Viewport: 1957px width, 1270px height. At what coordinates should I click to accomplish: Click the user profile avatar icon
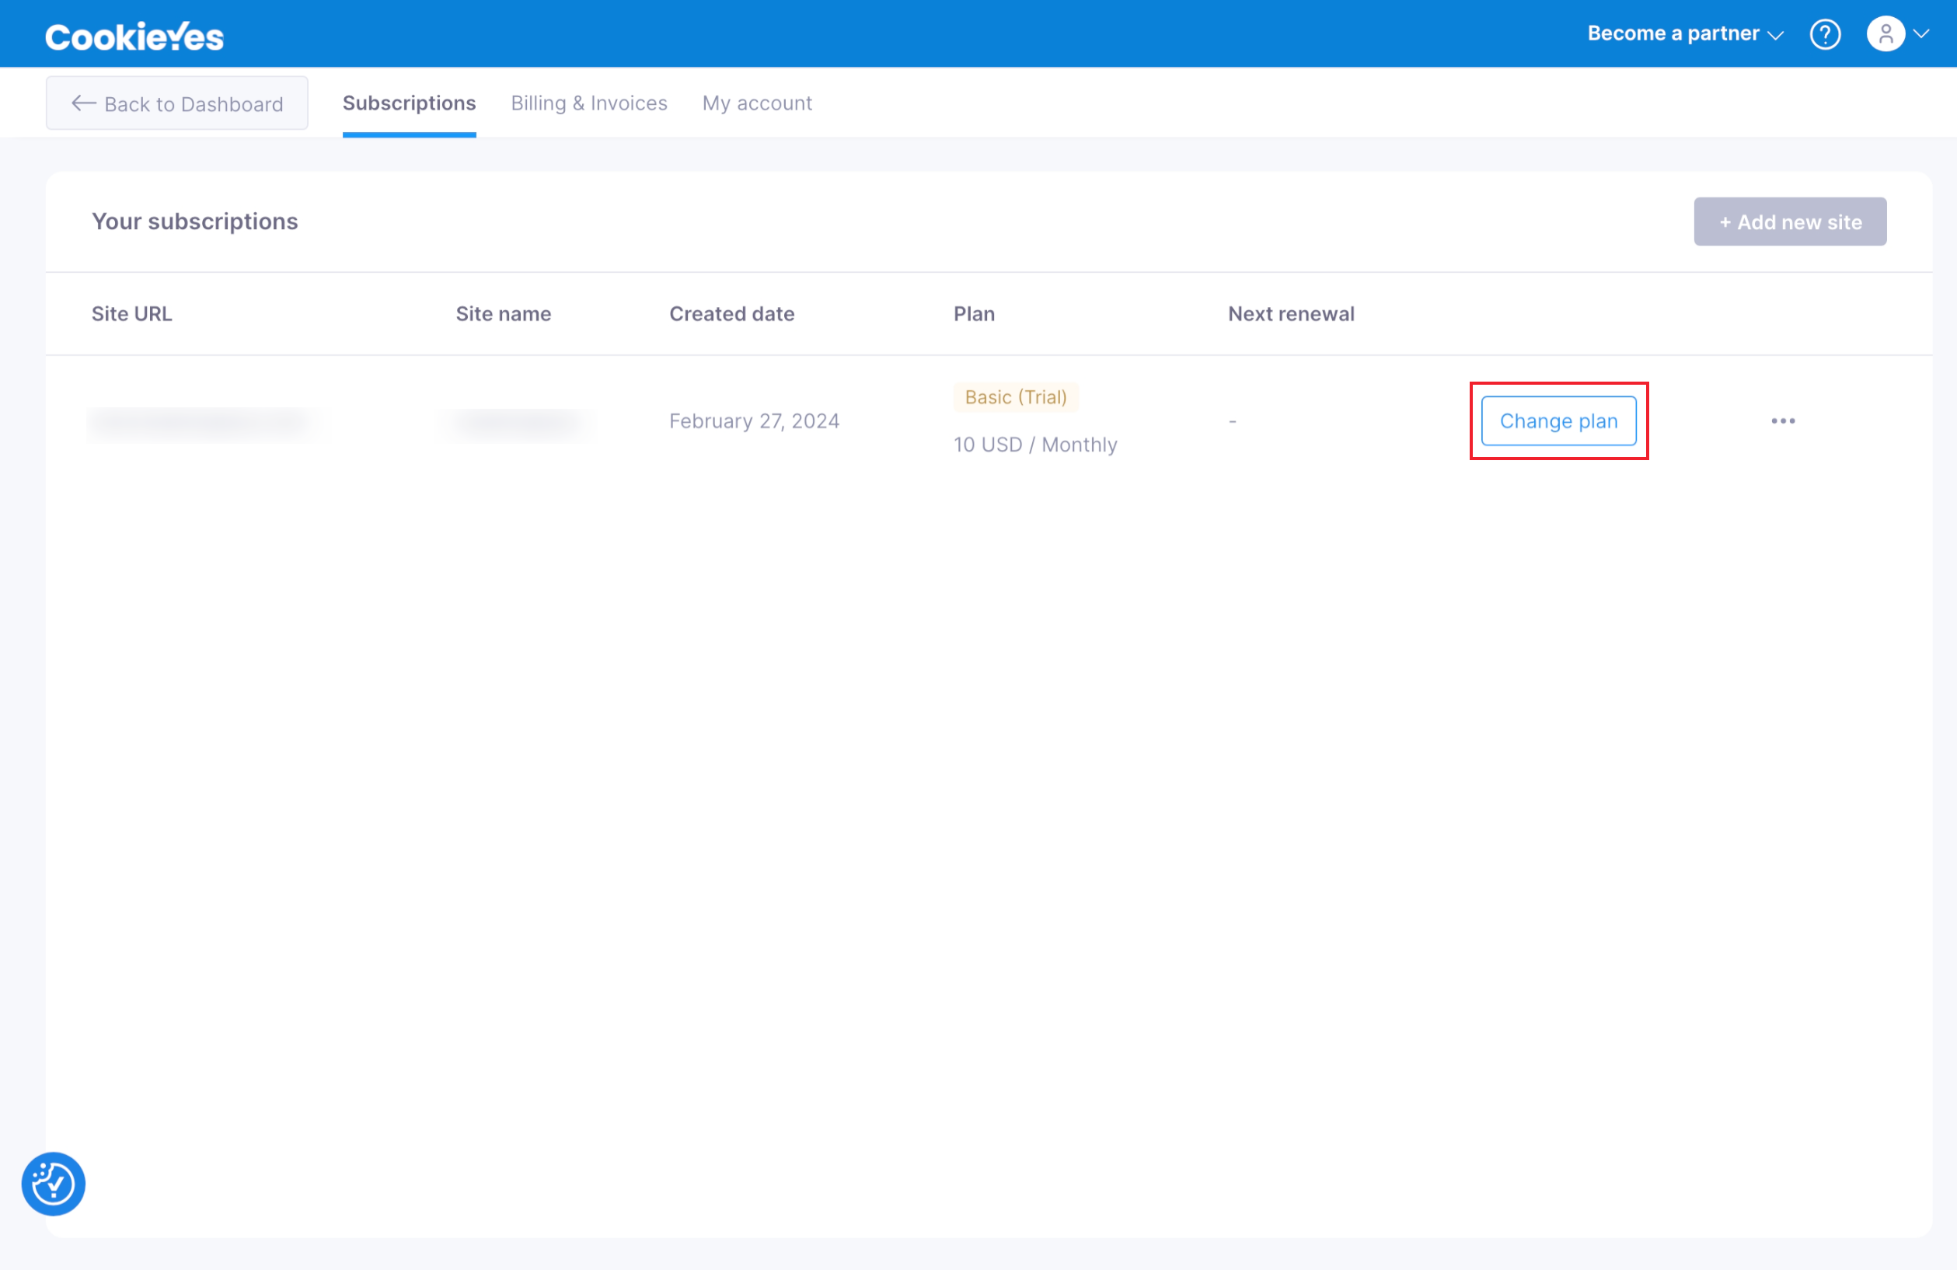coord(1885,33)
